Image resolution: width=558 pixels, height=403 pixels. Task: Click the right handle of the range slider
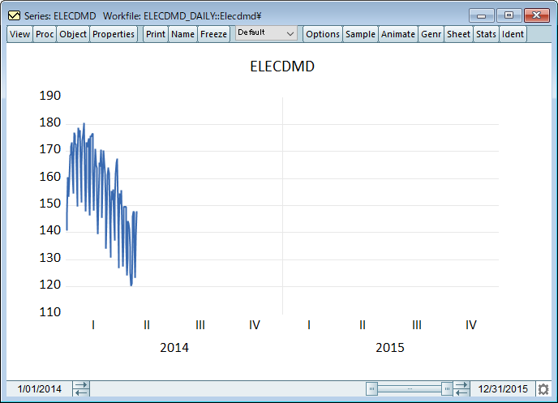447,388
